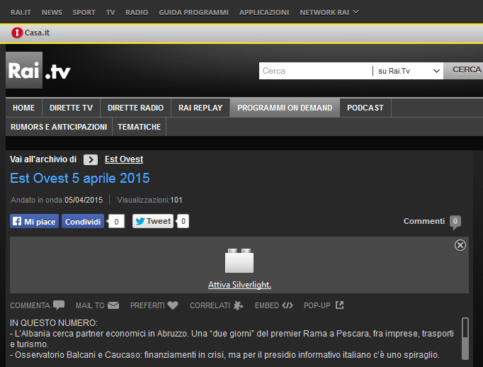Viewport: 483px width, 367px height.
Task: Open the 'su Rai.Tv' search scope dropdown
Action: pyautogui.click(x=408, y=71)
